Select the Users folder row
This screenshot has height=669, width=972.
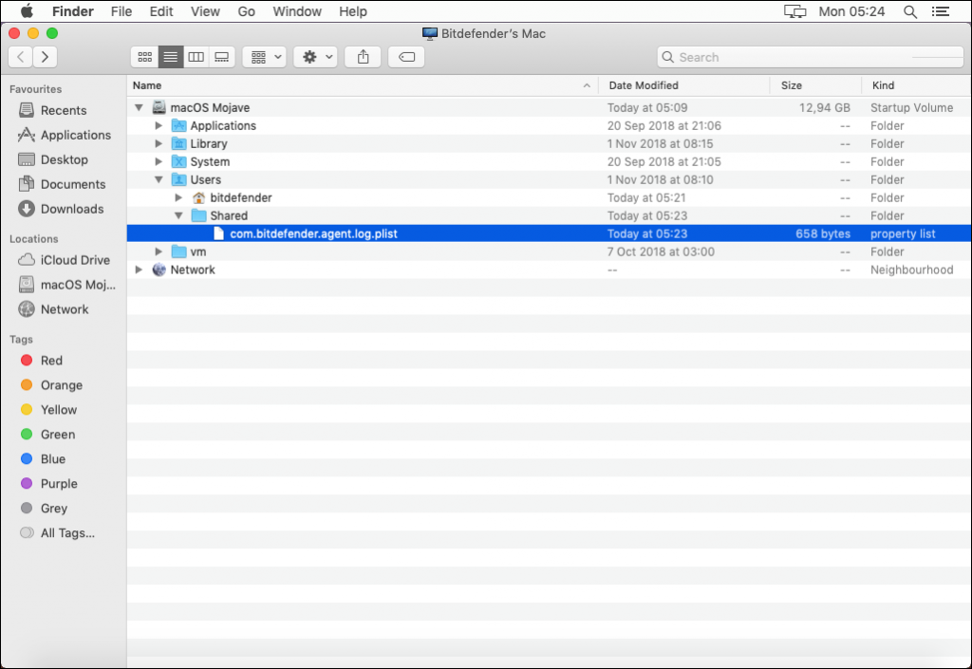[550, 179]
